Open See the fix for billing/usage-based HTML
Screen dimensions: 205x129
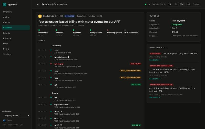(155, 79)
